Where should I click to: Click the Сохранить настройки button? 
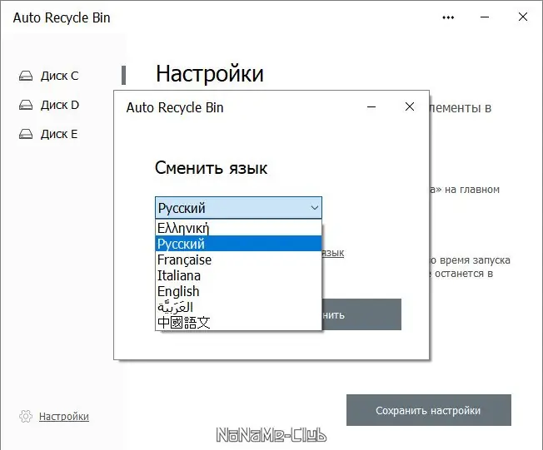(429, 410)
